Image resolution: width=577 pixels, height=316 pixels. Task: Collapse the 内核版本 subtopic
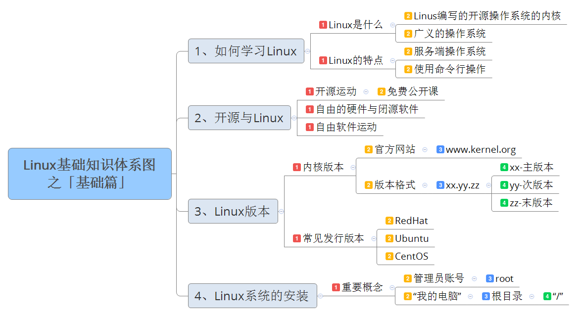pyautogui.click(x=353, y=167)
